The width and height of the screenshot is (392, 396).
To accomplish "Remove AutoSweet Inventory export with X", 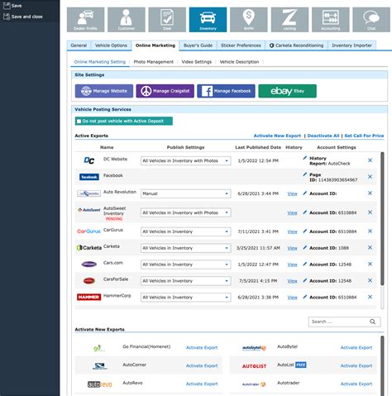I will (370, 212).
